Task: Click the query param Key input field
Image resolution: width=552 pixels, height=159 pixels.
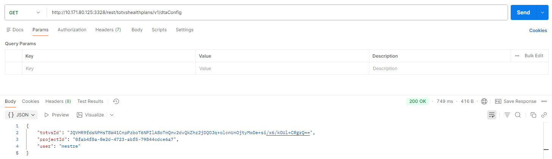Action: [x=109, y=69]
